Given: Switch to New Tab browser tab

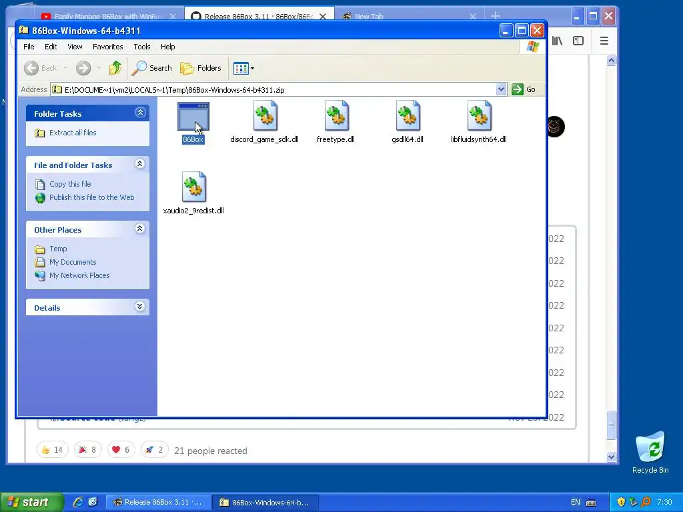Looking at the screenshot, I should [368, 17].
